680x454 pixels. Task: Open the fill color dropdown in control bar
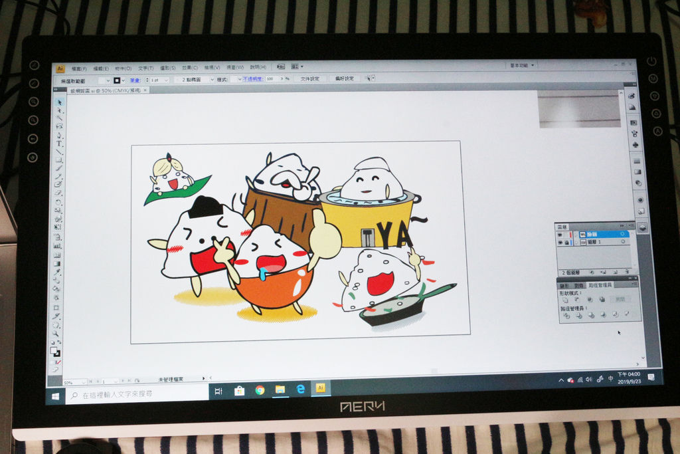click(x=108, y=80)
